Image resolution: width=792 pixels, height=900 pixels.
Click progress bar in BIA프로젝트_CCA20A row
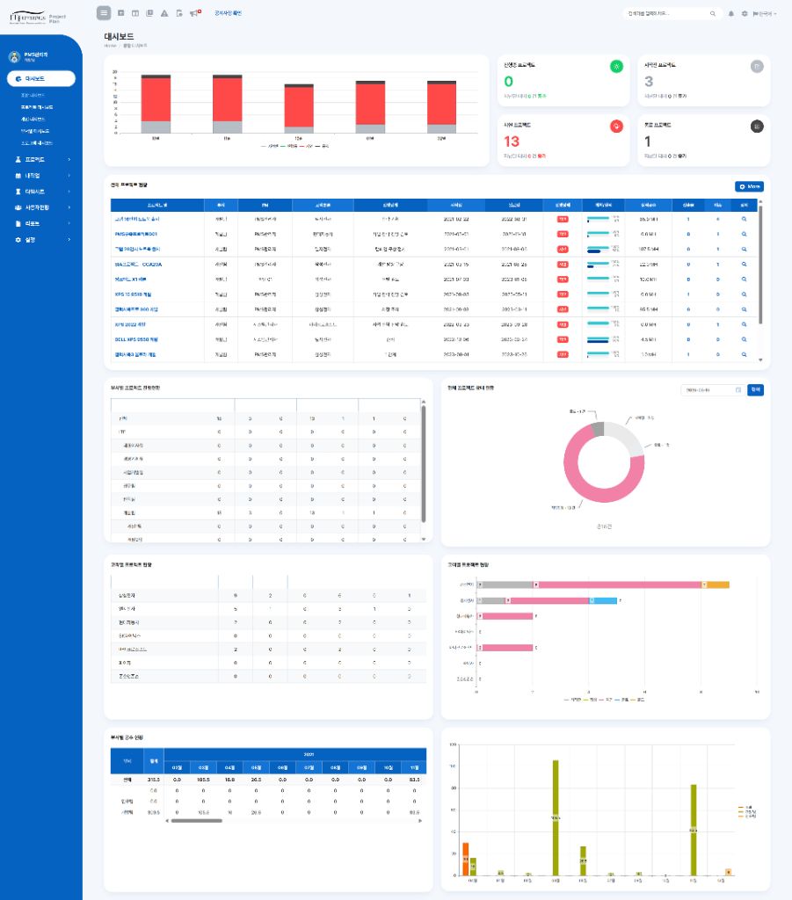pos(598,264)
